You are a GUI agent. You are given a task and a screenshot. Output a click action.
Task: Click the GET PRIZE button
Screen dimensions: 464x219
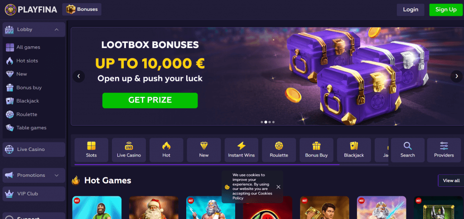tap(150, 100)
